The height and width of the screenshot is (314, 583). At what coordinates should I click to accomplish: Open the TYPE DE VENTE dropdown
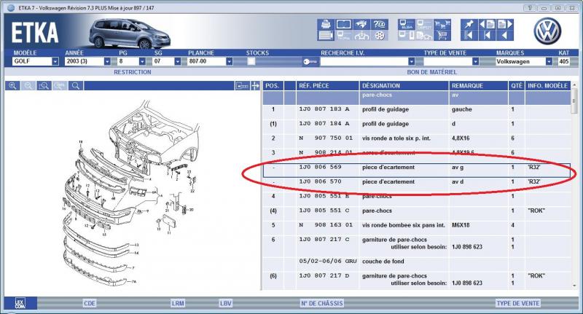point(475,61)
